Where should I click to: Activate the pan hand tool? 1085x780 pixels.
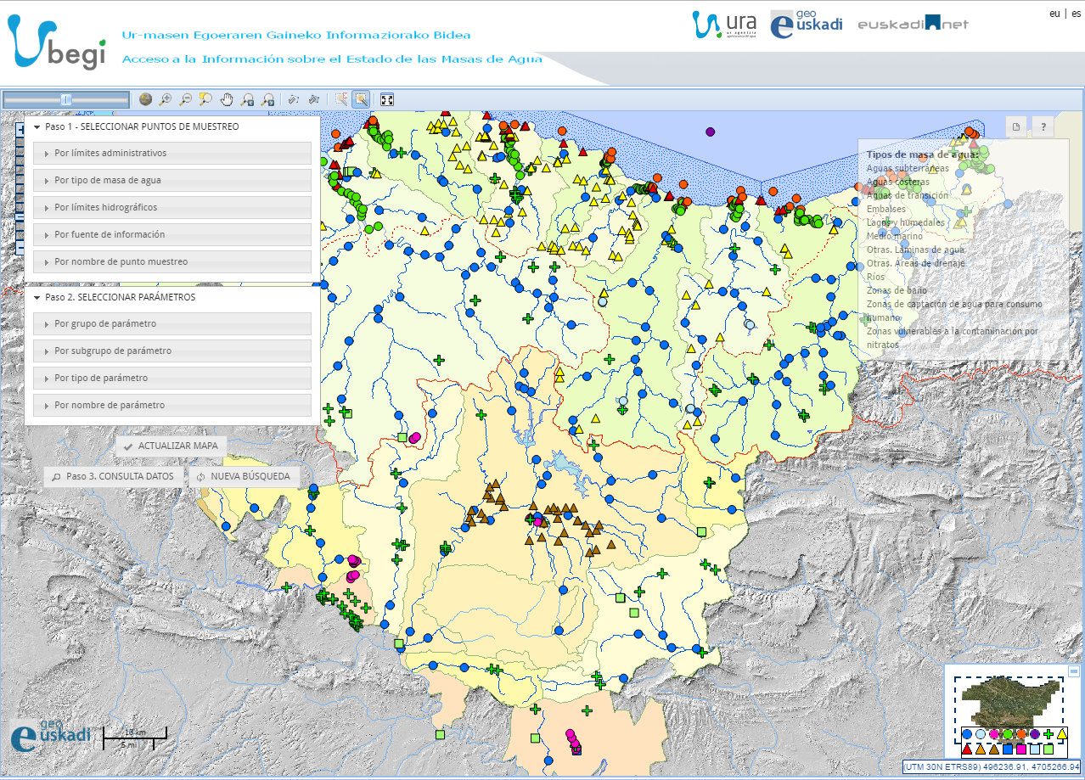pos(227,99)
